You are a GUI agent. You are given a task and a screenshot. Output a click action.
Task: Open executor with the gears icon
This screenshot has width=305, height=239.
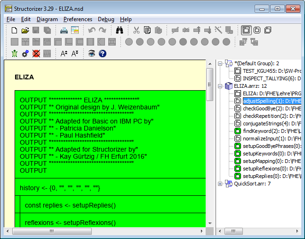(x=25, y=54)
